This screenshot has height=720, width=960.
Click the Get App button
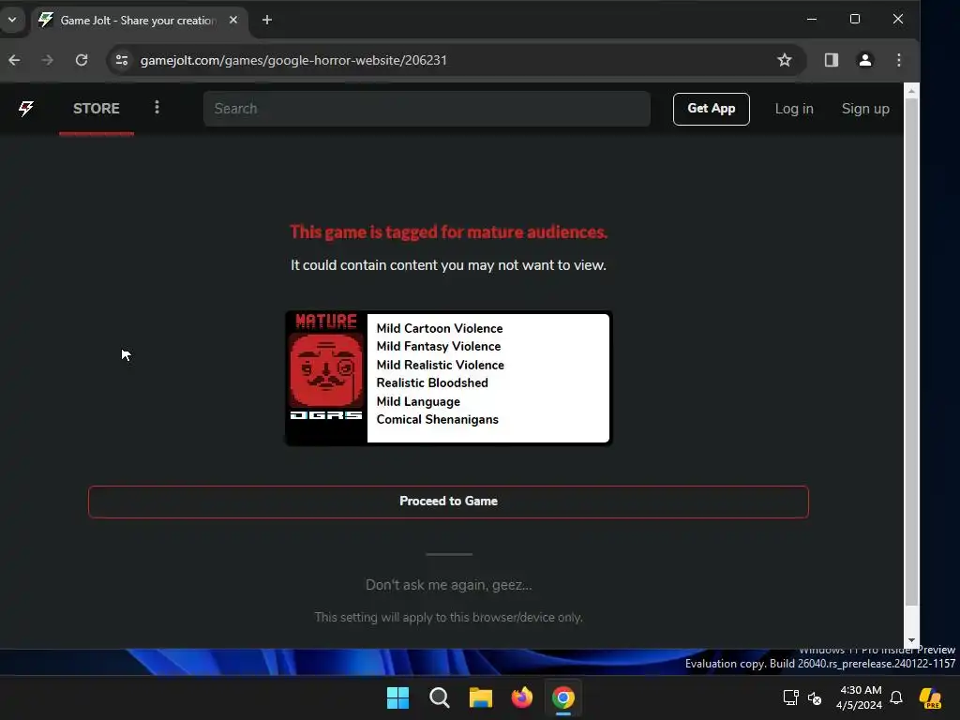pos(711,109)
